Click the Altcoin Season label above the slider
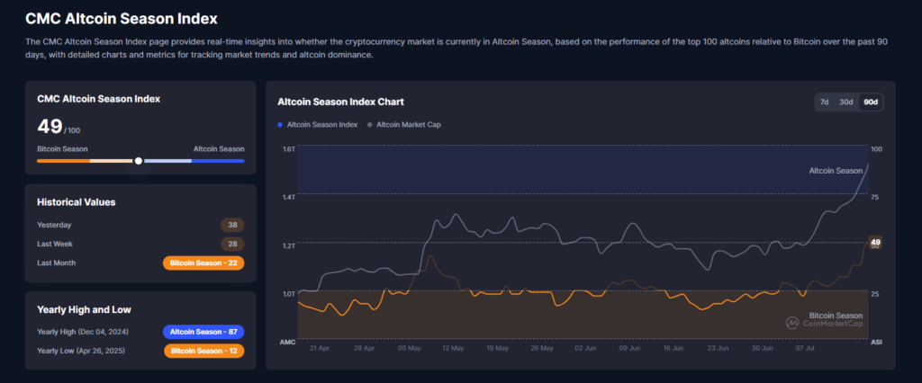The height and width of the screenshot is (383, 922). coord(219,149)
